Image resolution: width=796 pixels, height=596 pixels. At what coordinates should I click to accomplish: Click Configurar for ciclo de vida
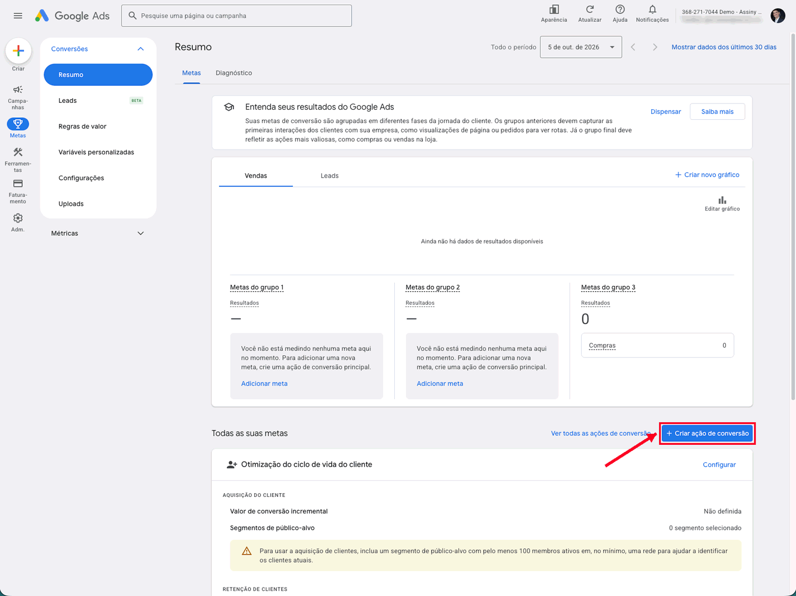[x=719, y=464]
